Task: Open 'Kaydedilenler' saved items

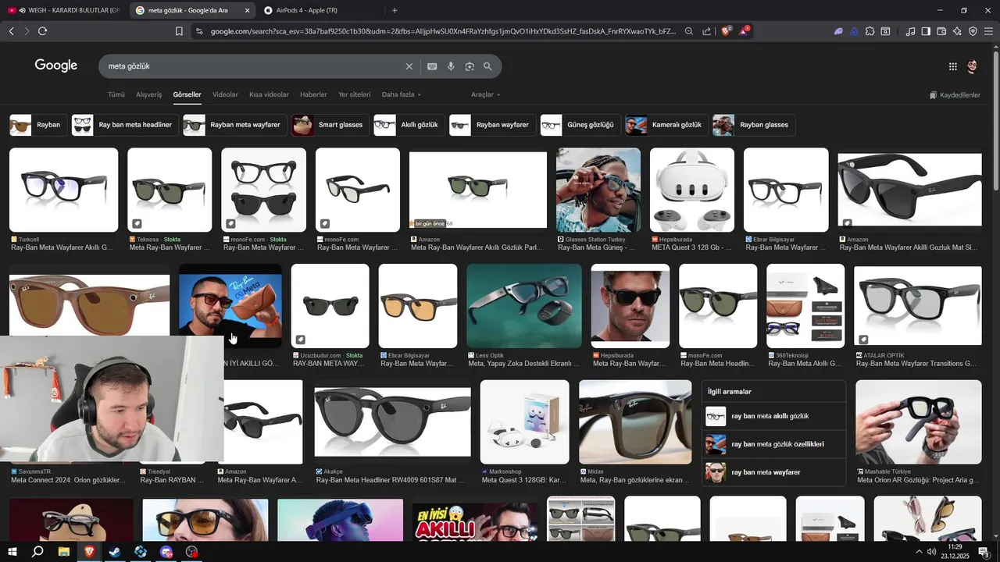Action: 955,95
